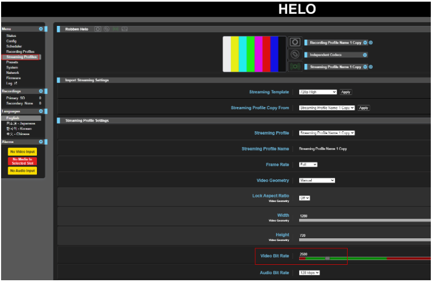Click the Video Bit Rate slider handle

pyautogui.click(x=327, y=258)
